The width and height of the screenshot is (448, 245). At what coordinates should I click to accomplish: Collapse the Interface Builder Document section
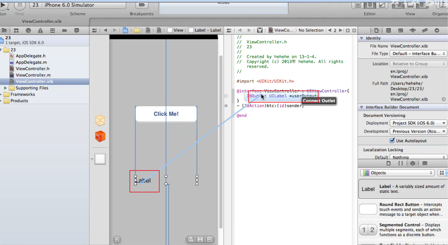(x=362, y=107)
